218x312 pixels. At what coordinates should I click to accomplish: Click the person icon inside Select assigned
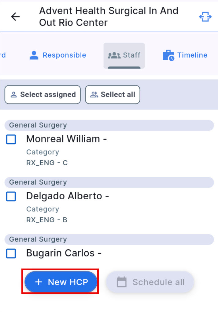pos(13,95)
